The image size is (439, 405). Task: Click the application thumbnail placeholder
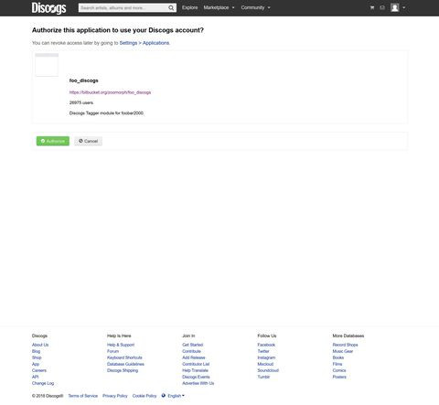pyautogui.click(x=47, y=65)
